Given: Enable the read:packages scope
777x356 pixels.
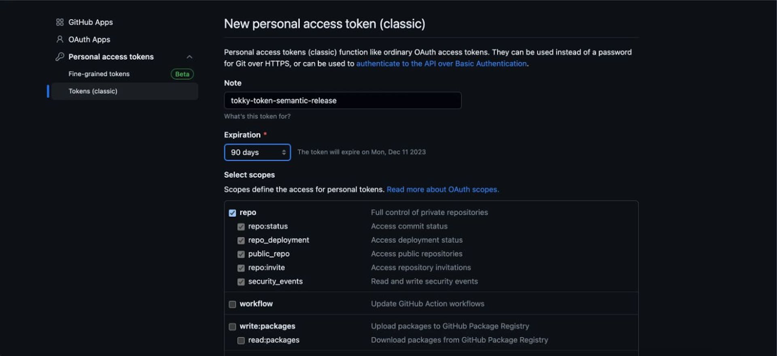Looking at the screenshot, I should pos(241,340).
